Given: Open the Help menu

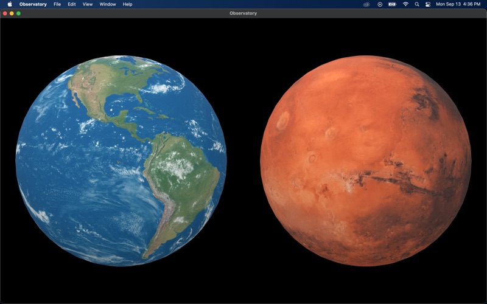Looking at the screenshot, I should pyautogui.click(x=127, y=4).
